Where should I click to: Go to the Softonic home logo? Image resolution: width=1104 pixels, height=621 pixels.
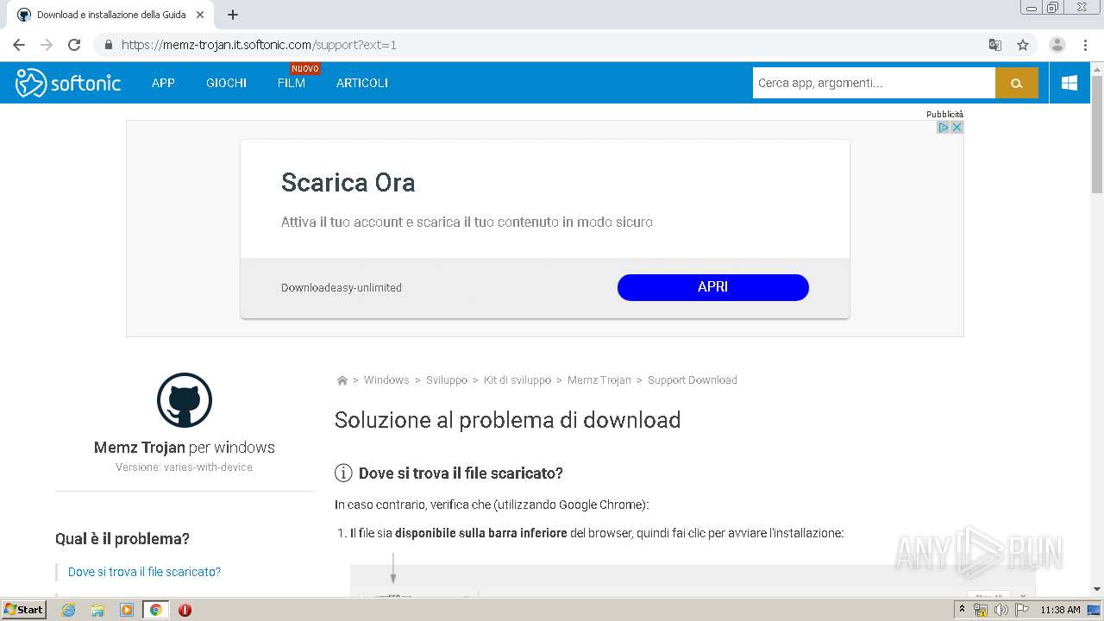tap(68, 83)
